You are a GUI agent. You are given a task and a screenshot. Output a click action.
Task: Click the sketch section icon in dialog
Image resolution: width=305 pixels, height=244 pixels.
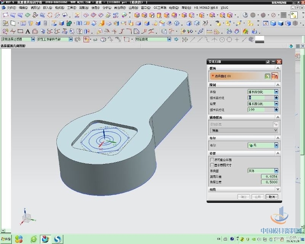coord(268,76)
